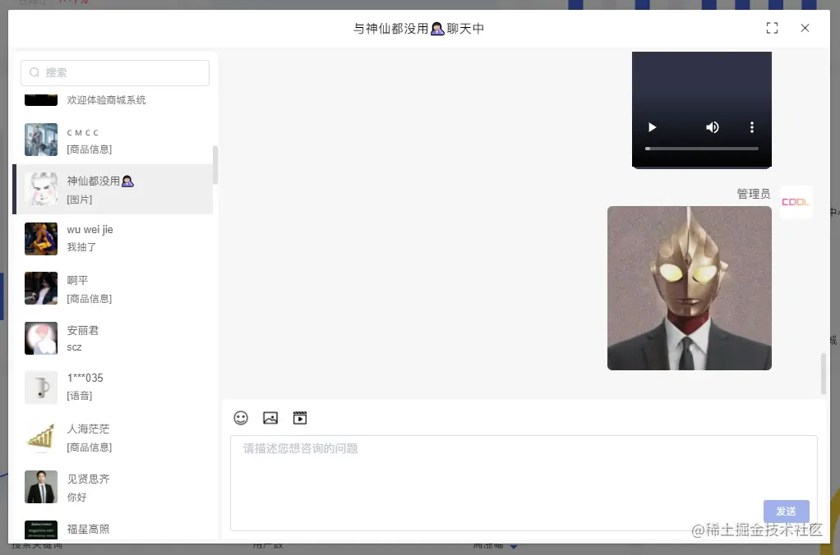Click the contact list scrollbar

tap(215, 165)
